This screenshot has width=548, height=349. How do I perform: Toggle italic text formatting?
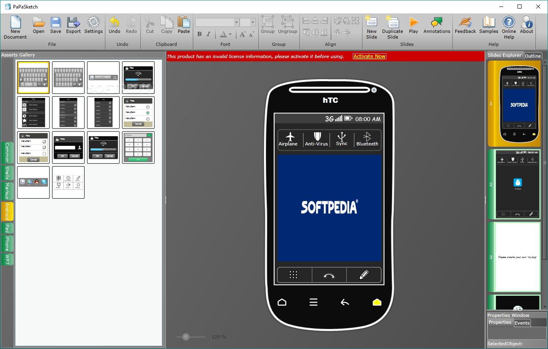209,34
